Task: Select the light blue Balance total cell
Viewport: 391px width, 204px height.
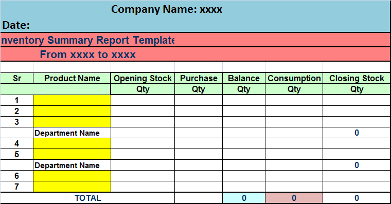Action: pyautogui.click(x=244, y=198)
